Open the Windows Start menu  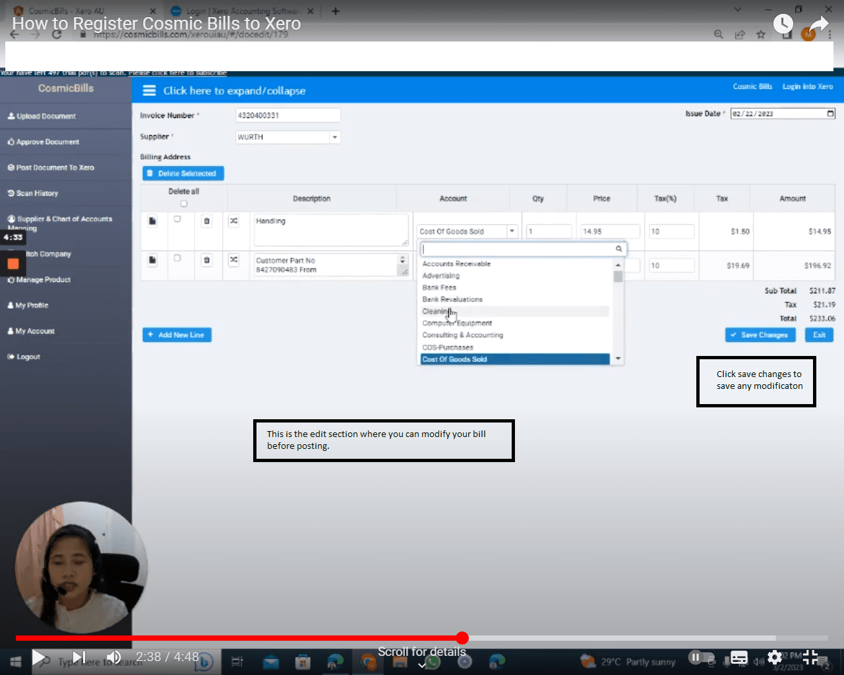(16, 661)
